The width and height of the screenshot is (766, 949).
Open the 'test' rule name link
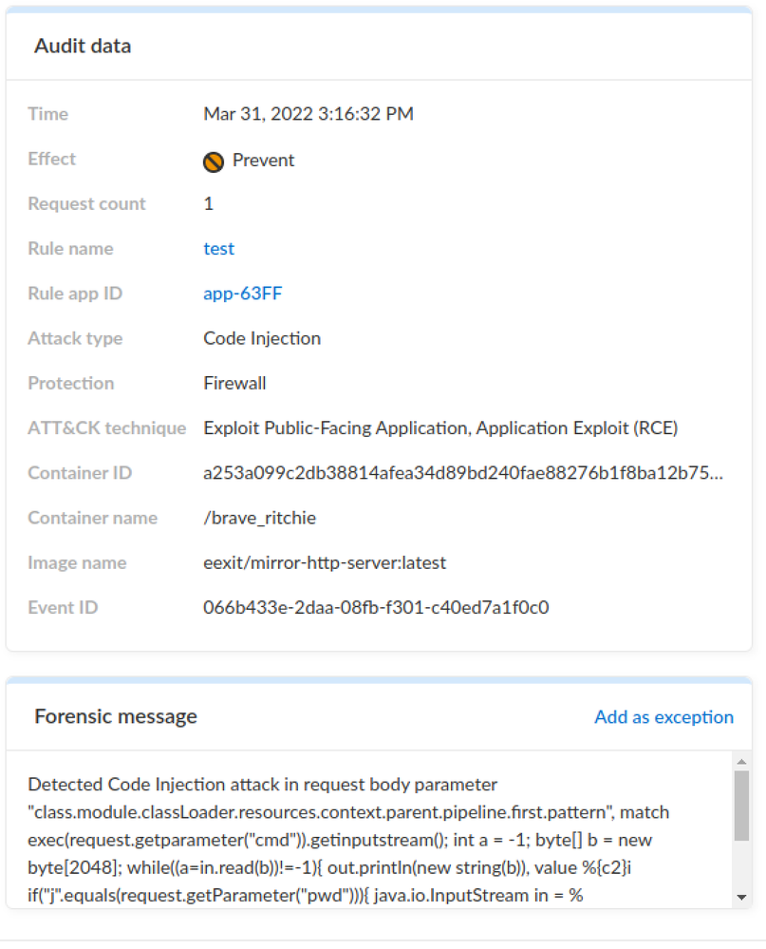tap(218, 249)
